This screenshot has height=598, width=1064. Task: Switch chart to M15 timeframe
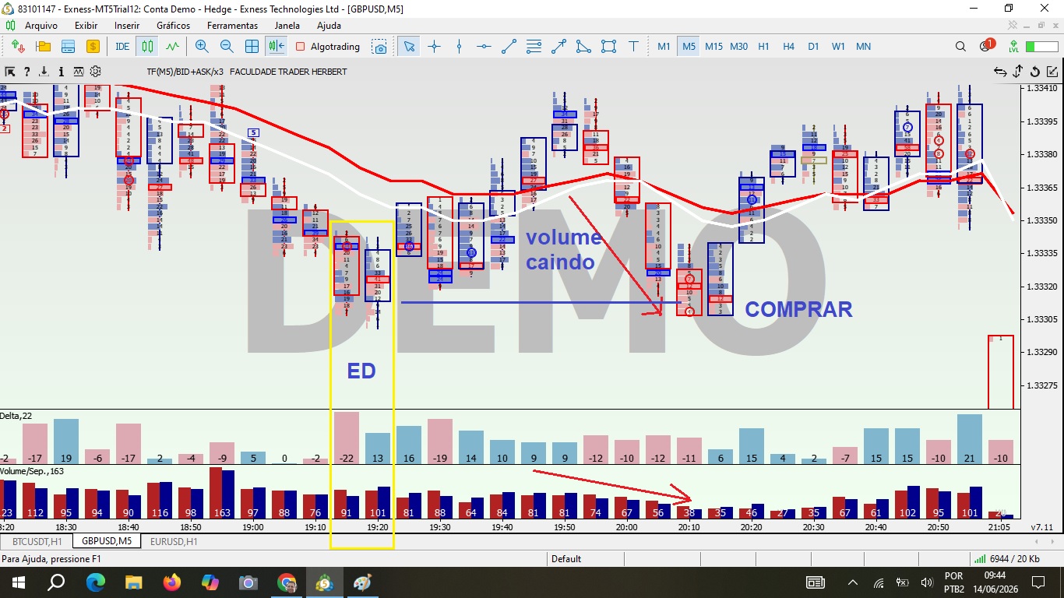pos(713,47)
